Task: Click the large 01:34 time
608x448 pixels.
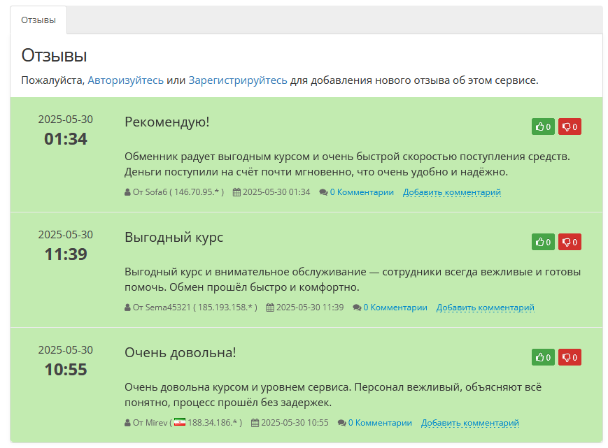Action: click(x=66, y=139)
